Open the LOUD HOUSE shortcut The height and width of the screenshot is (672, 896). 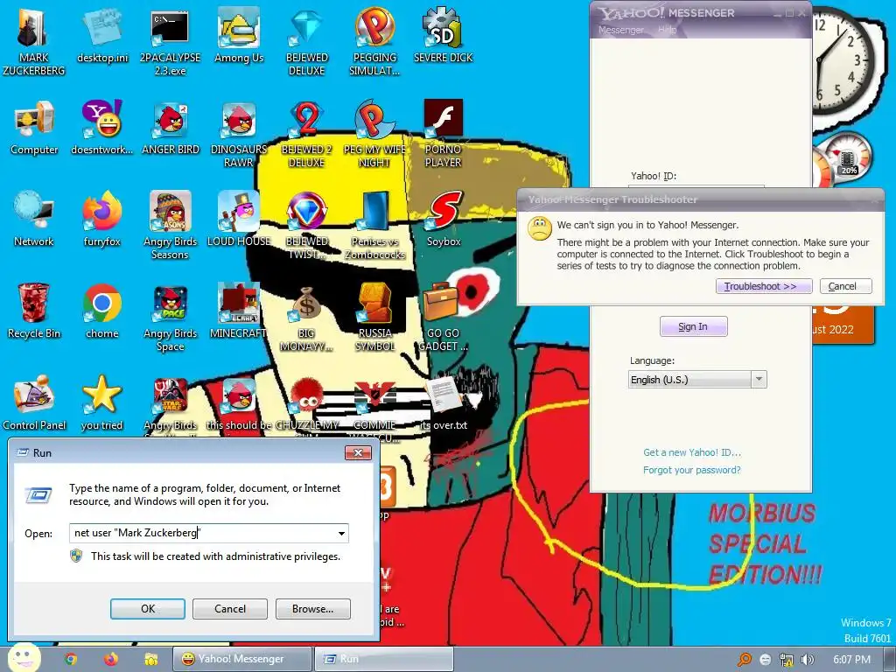[238, 212]
